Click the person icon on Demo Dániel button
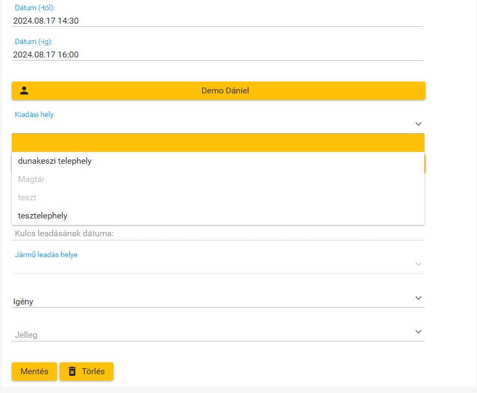Viewport: 477px width, 393px height. 24,91
